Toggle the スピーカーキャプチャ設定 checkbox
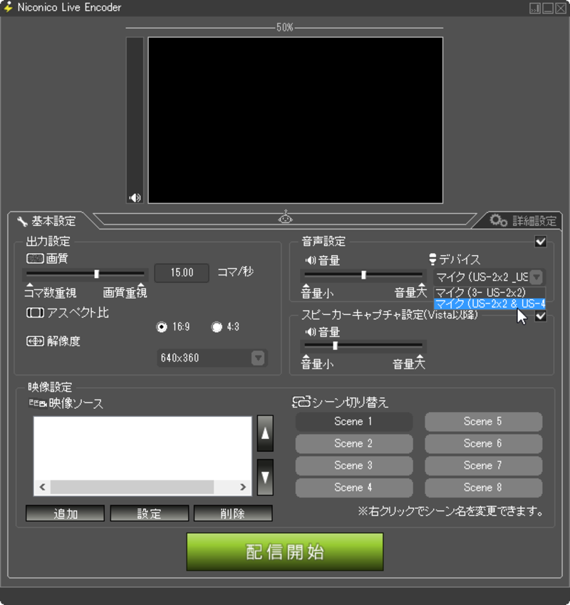Screen dimensions: 570x605 (540, 316)
